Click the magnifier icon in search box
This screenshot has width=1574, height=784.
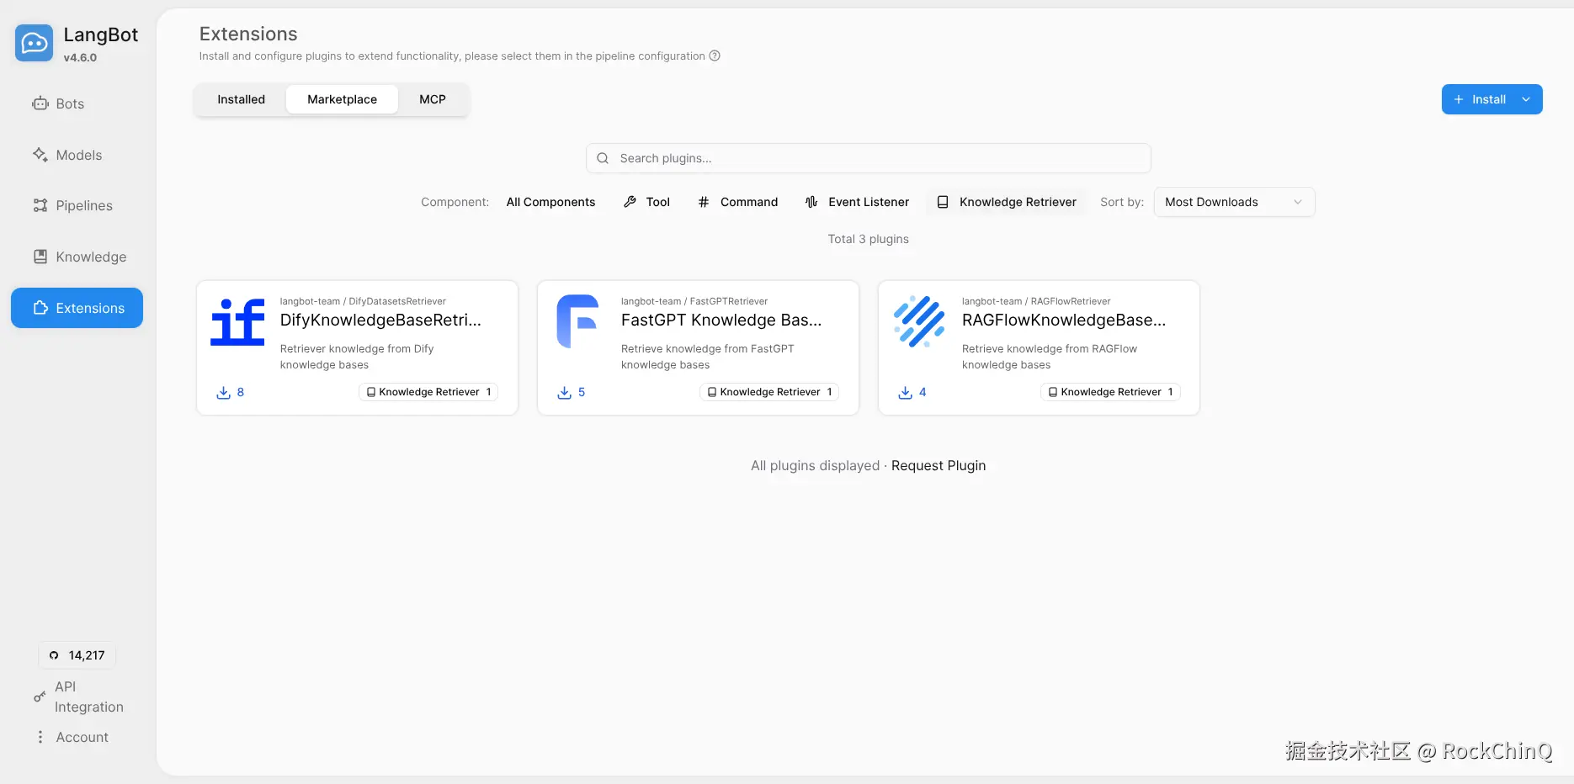(x=603, y=158)
